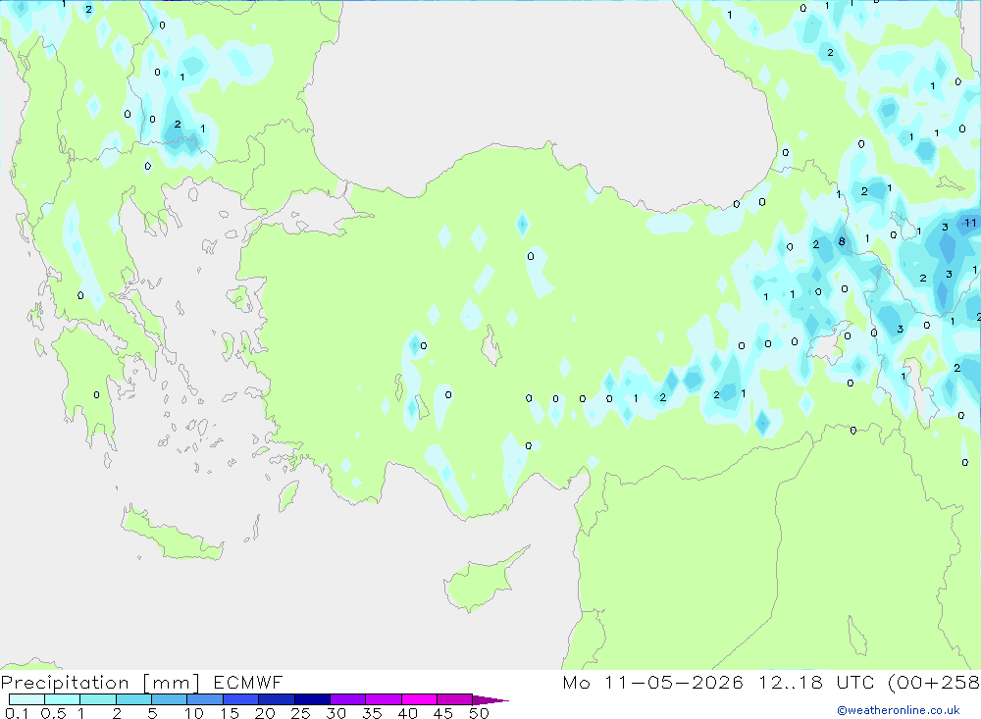Click the 10–15 mm blue legend swatch
Viewport: 981px width, 719px height.
205,699
